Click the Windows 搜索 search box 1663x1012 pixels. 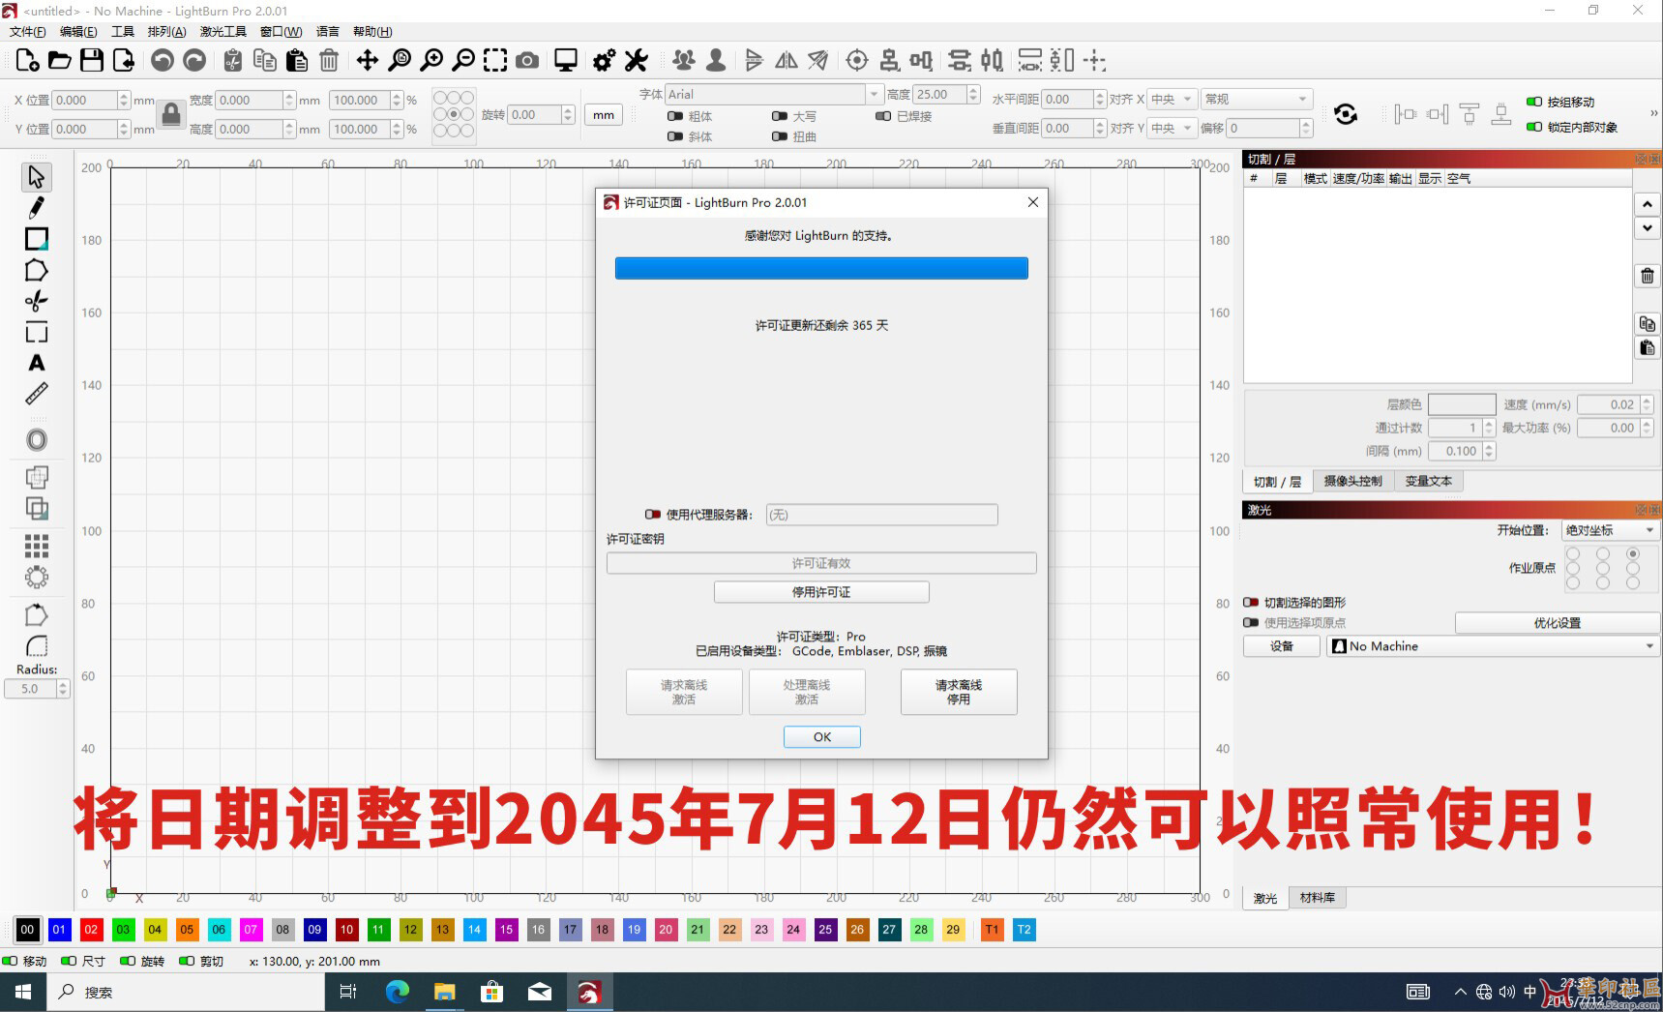[184, 992]
